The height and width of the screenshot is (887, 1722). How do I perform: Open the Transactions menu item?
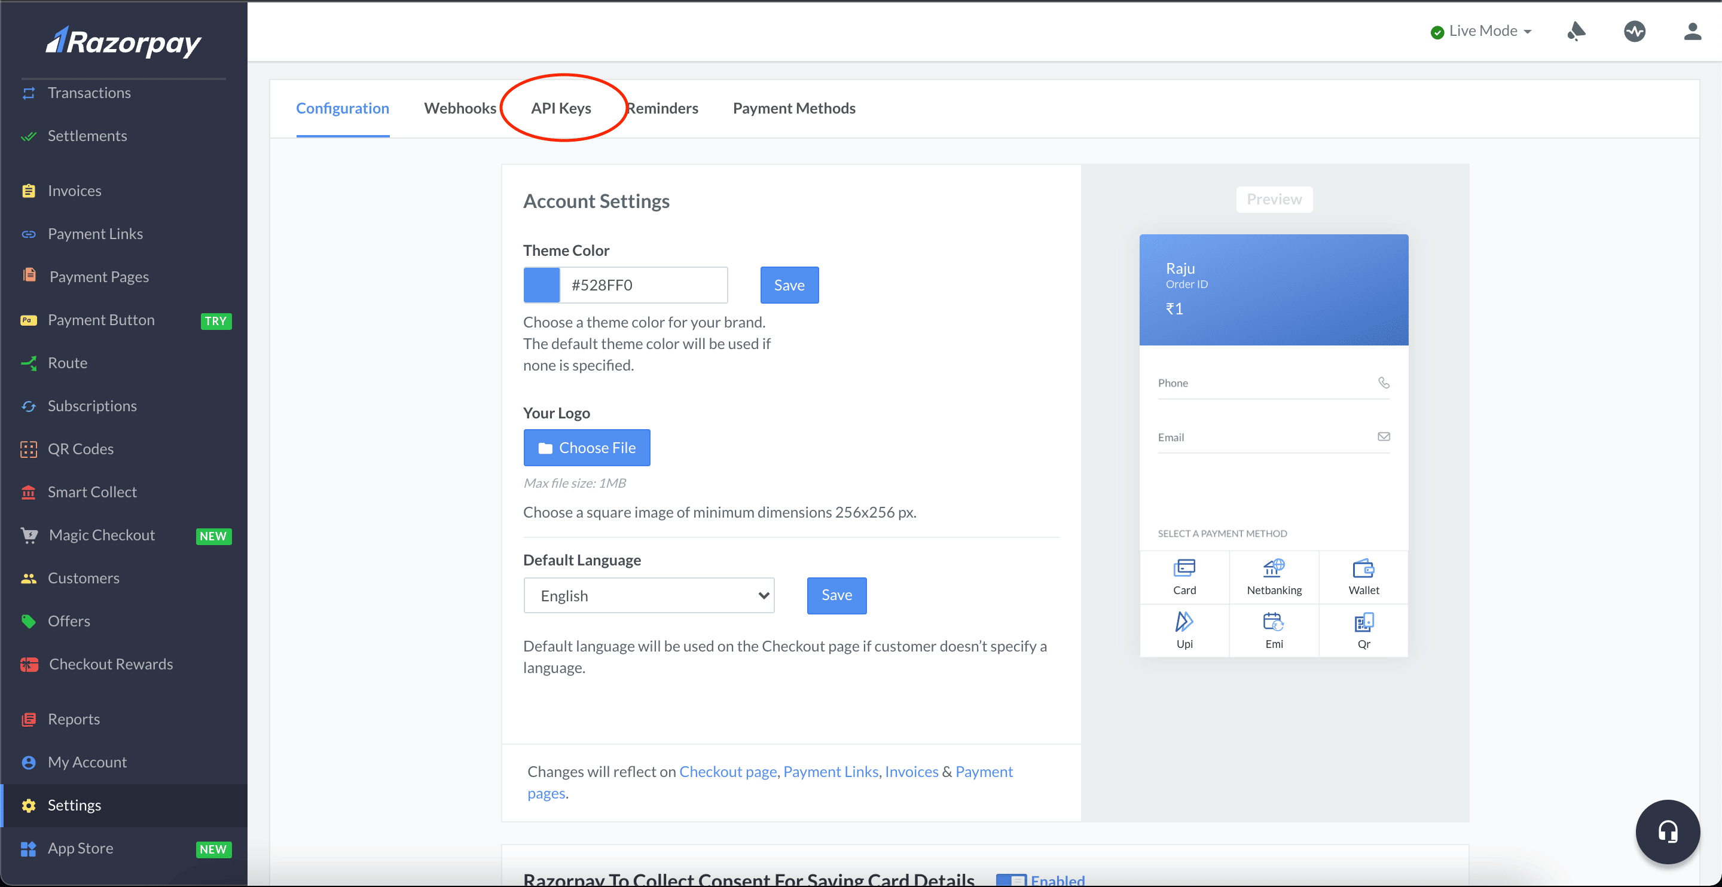click(x=89, y=93)
